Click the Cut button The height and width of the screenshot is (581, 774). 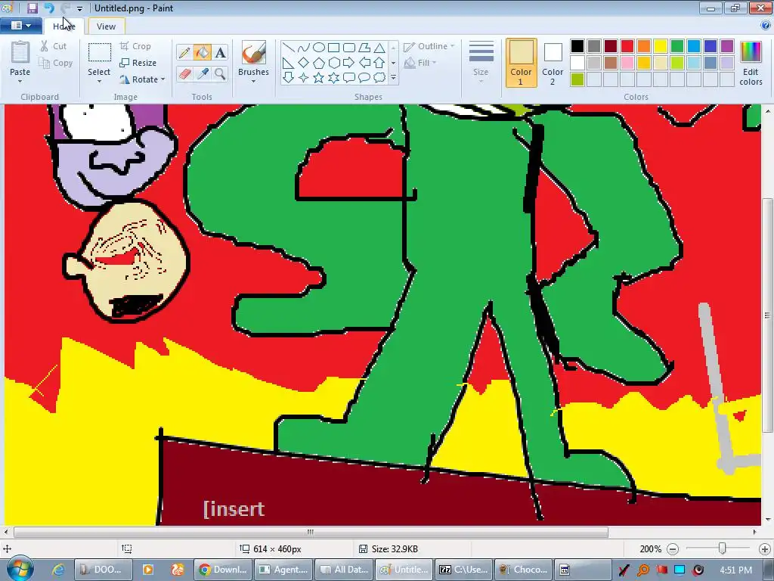[x=54, y=46]
